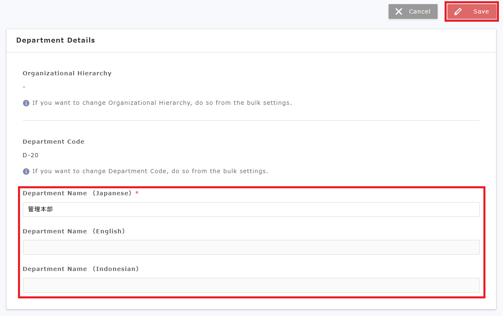This screenshot has width=503, height=316.
Task: Click the "Department Name (English)" label
Action: pyautogui.click(x=74, y=231)
